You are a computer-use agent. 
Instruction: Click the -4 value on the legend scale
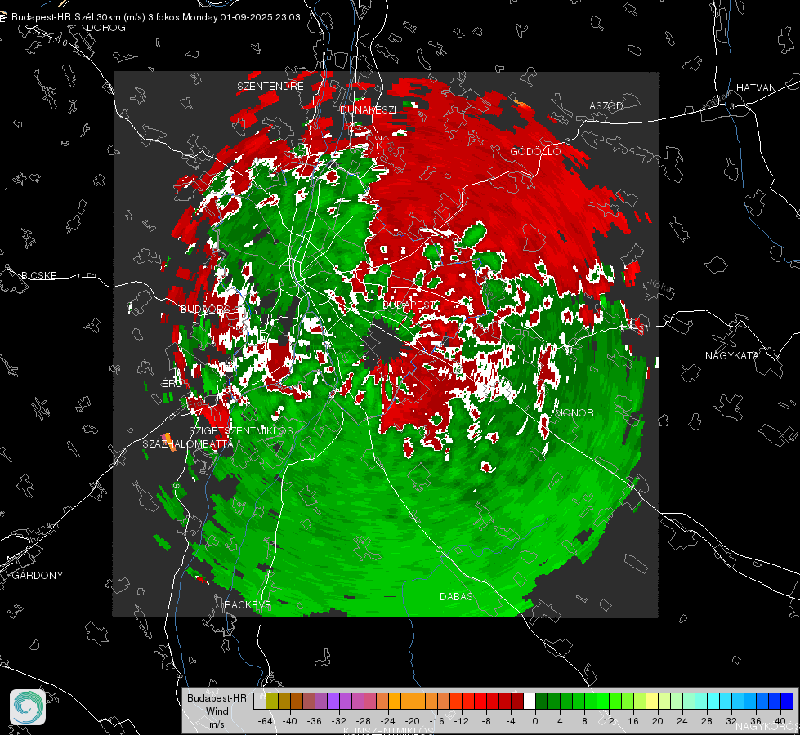tap(511, 721)
